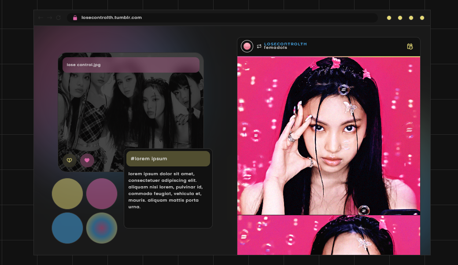Open the LOSECONTROLTH blog link
Viewport: 458px width, 265px height.
(285, 44)
